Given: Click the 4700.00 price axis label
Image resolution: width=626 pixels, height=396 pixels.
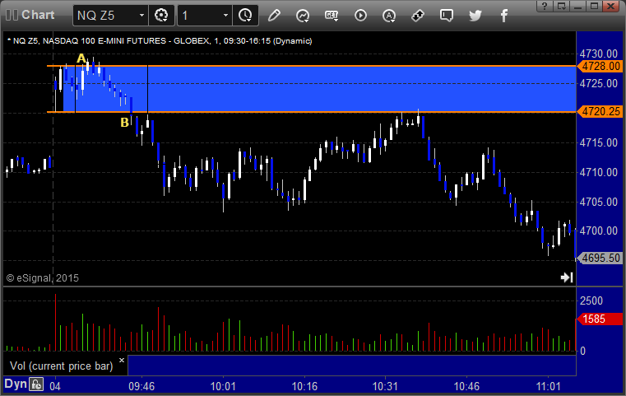Looking at the screenshot, I should 599,231.
